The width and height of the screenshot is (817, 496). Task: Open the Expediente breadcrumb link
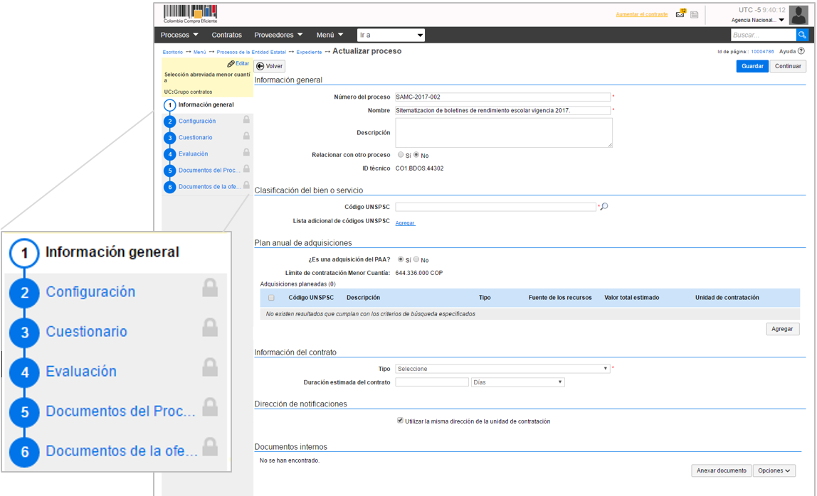click(x=309, y=52)
